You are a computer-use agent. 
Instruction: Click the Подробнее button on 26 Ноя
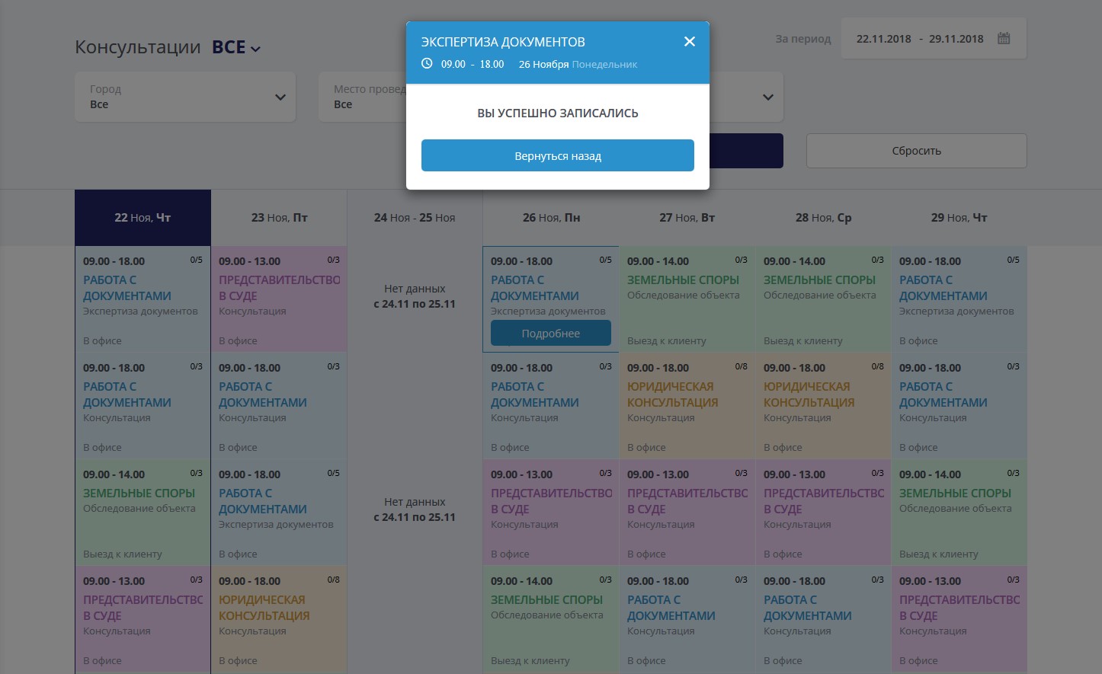point(550,334)
